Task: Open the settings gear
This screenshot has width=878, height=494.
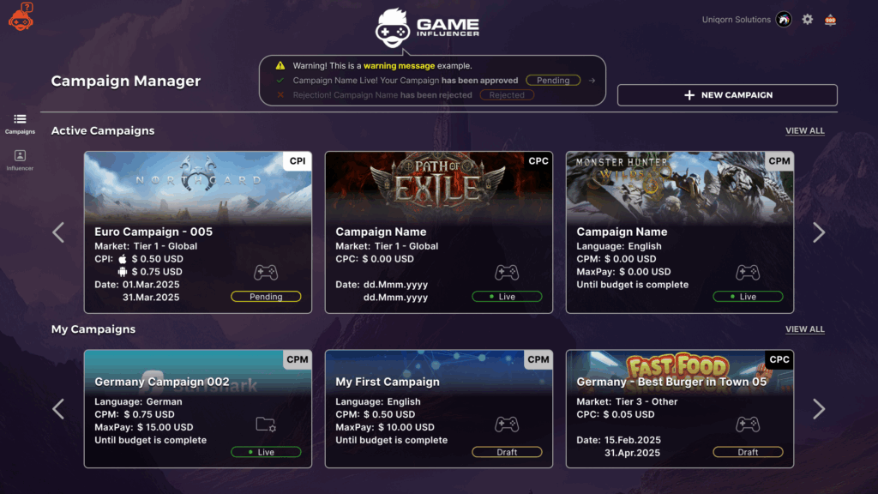Action: [x=807, y=20]
